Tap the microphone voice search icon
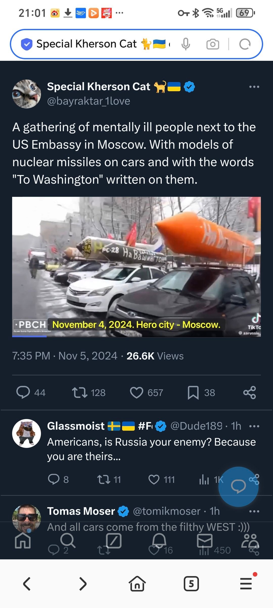273x608 pixels. [x=186, y=44]
